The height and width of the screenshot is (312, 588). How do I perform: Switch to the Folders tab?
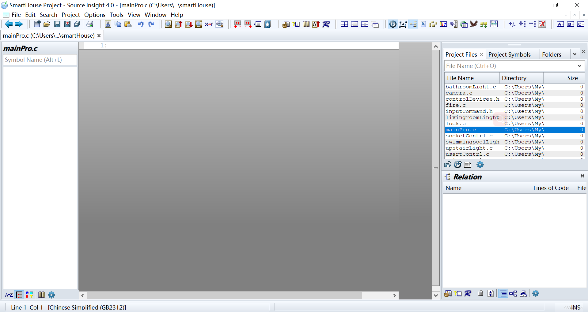pos(552,54)
